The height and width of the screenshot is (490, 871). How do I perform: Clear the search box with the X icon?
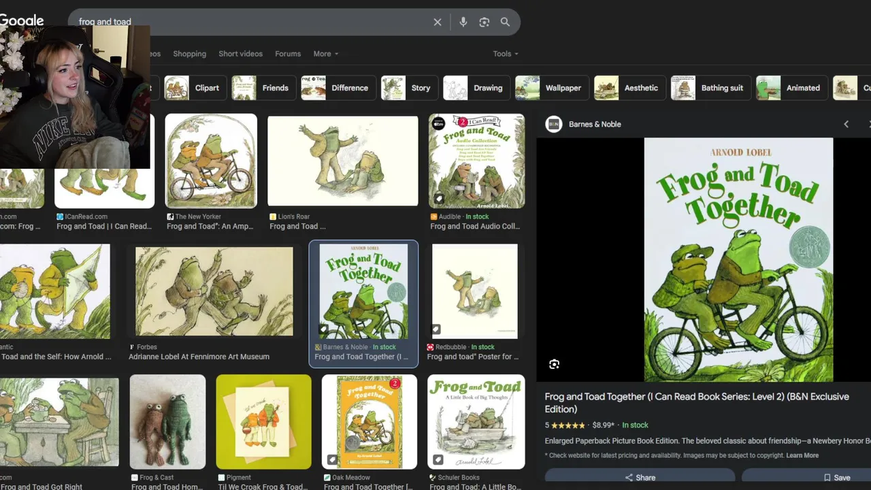click(x=438, y=22)
